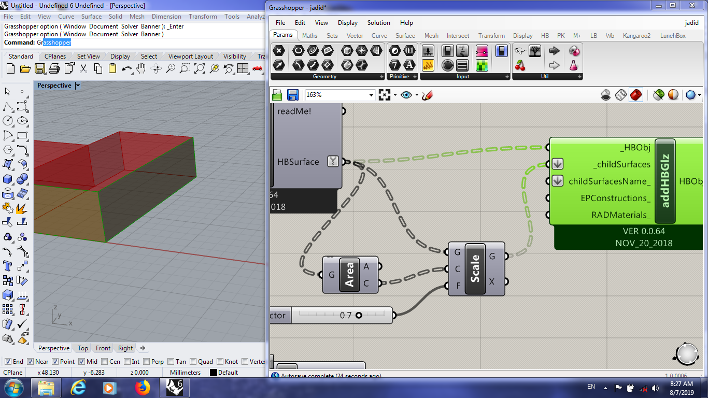Image resolution: width=708 pixels, height=398 pixels.
Task: Open the preview eye dropdown arrow
Action: click(417, 95)
